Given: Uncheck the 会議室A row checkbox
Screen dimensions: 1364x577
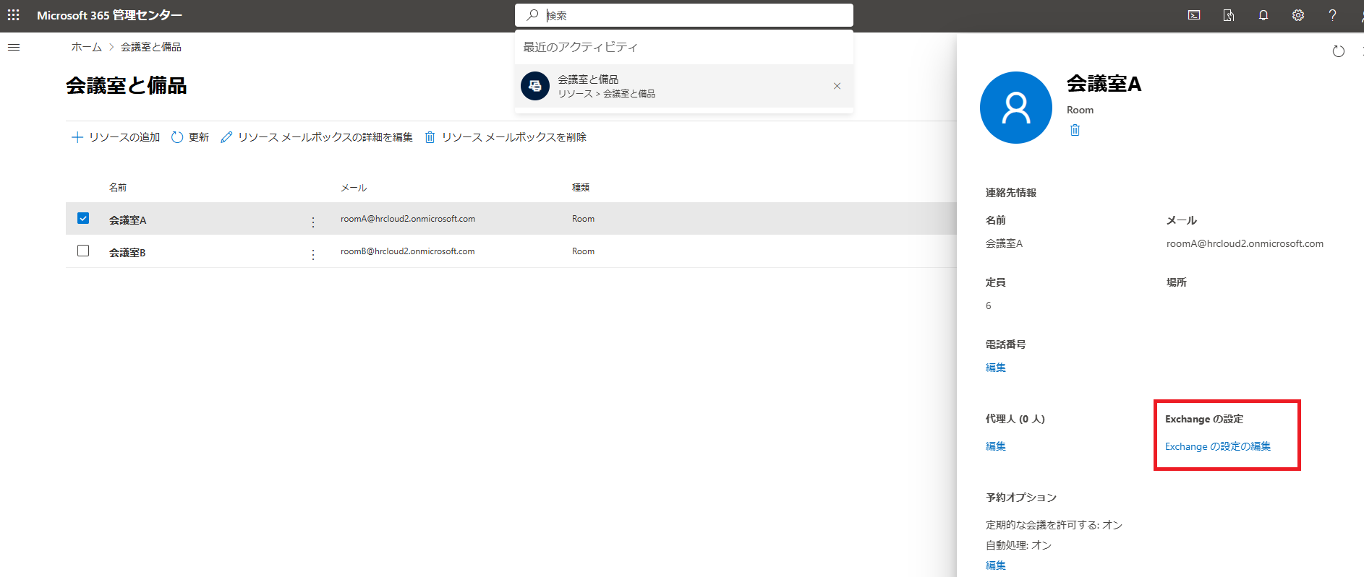Looking at the screenshot, I should pos(83,218).
